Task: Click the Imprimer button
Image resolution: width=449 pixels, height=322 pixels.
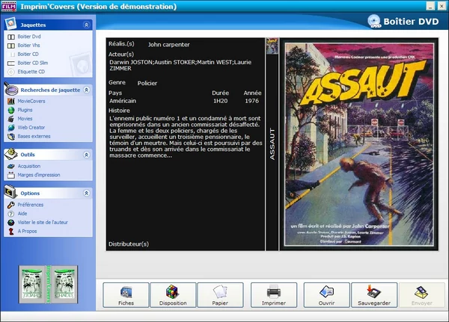Action: [x=274, y=295]
